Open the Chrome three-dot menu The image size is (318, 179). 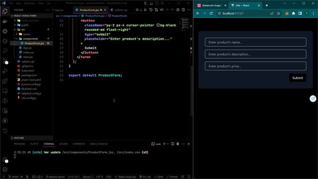click(314, 13)
